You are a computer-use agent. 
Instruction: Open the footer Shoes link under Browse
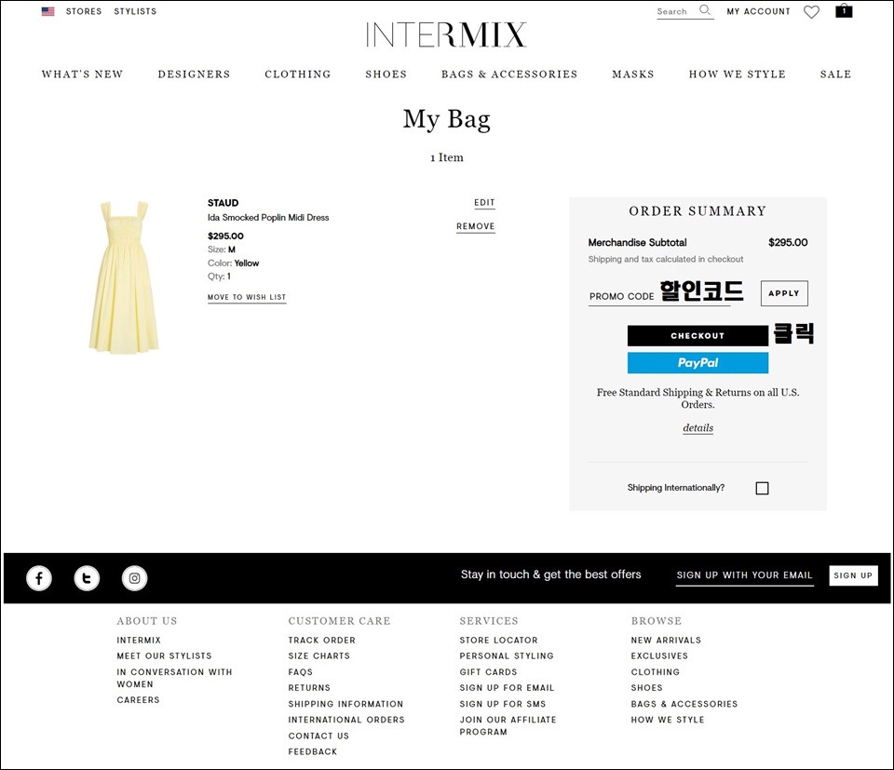point(646,688)
